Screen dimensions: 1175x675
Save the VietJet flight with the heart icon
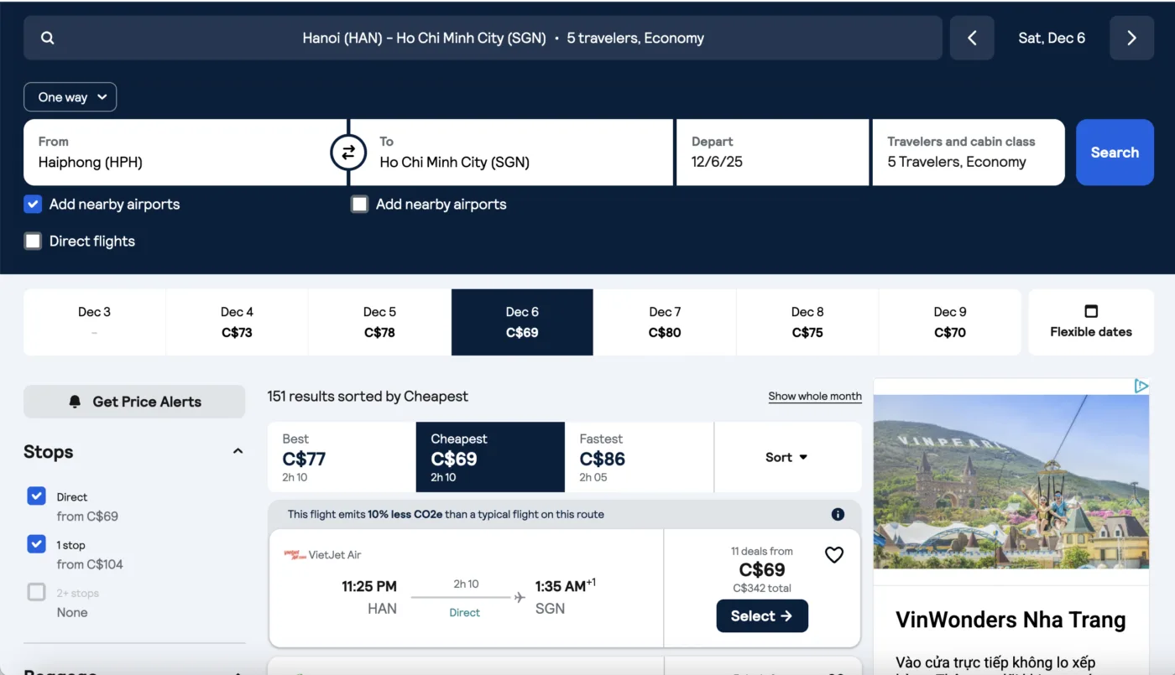(x=833, y=554)
